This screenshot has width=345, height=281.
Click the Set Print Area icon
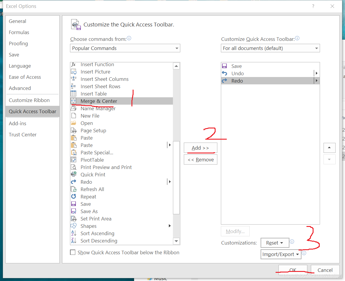(74, 219)
